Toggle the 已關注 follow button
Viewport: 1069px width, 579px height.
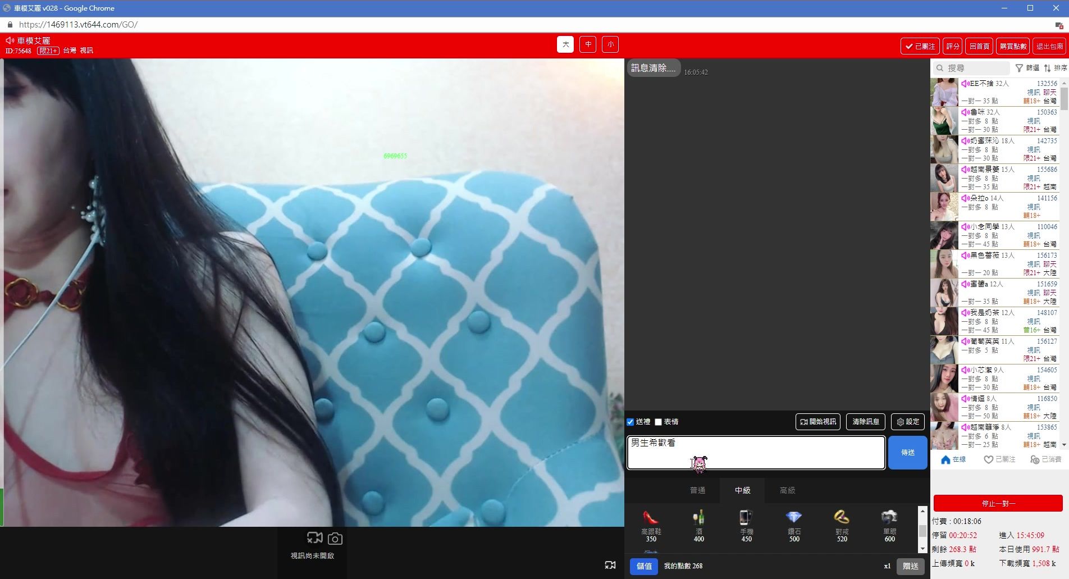click(x=920, y=46)
